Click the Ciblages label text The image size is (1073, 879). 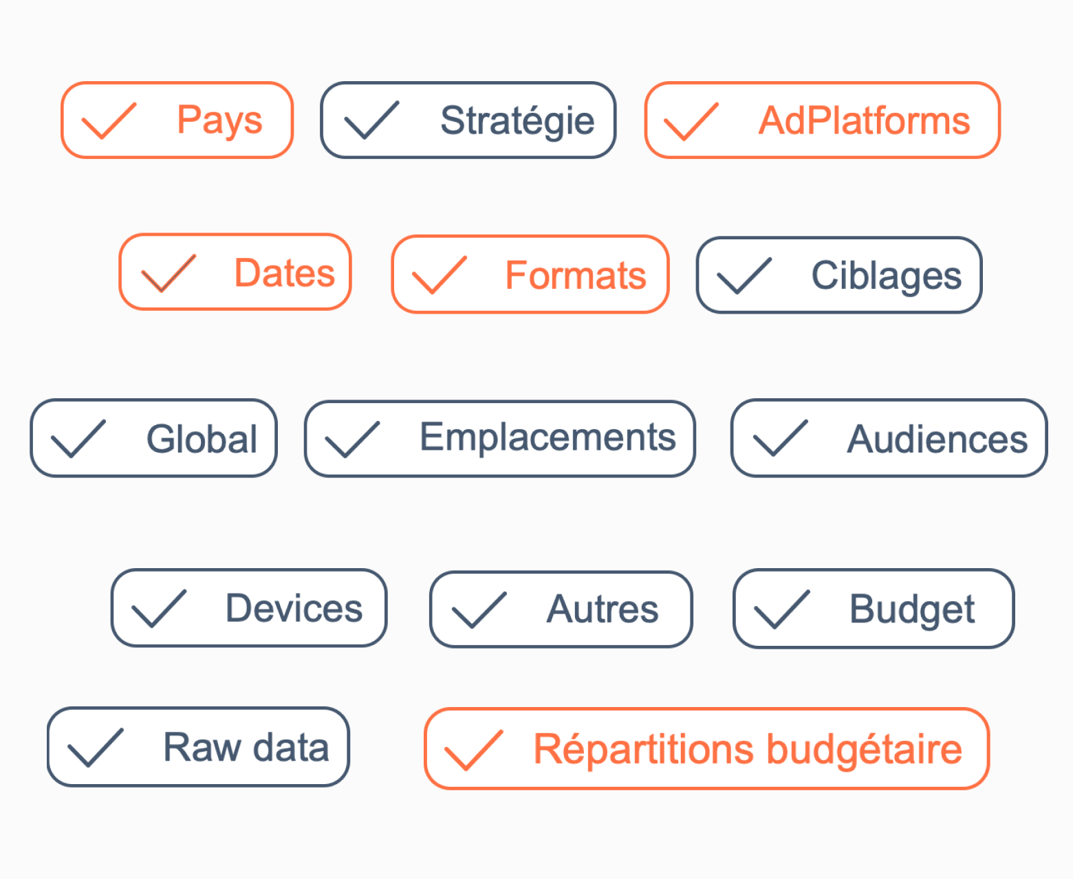(886, 276)
